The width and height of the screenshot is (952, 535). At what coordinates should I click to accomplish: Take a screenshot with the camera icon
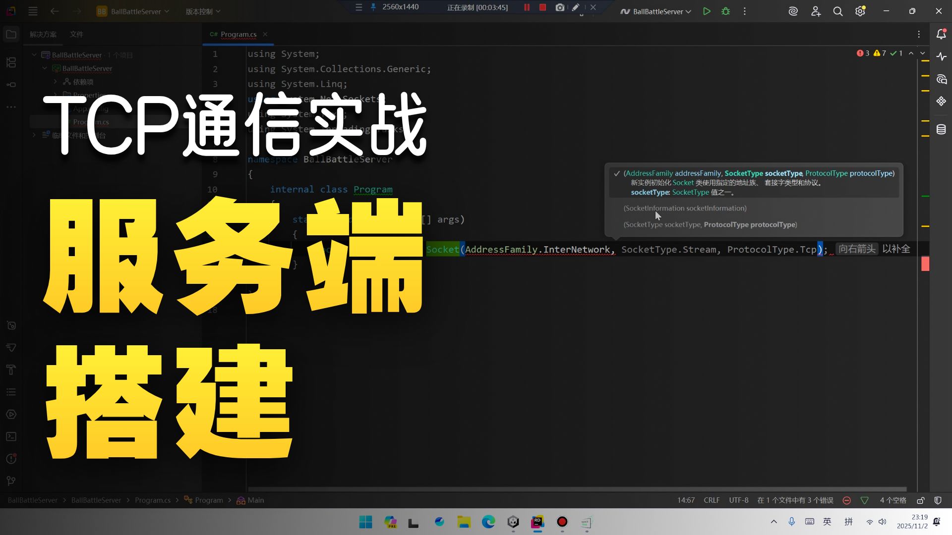tap(560, 7)
